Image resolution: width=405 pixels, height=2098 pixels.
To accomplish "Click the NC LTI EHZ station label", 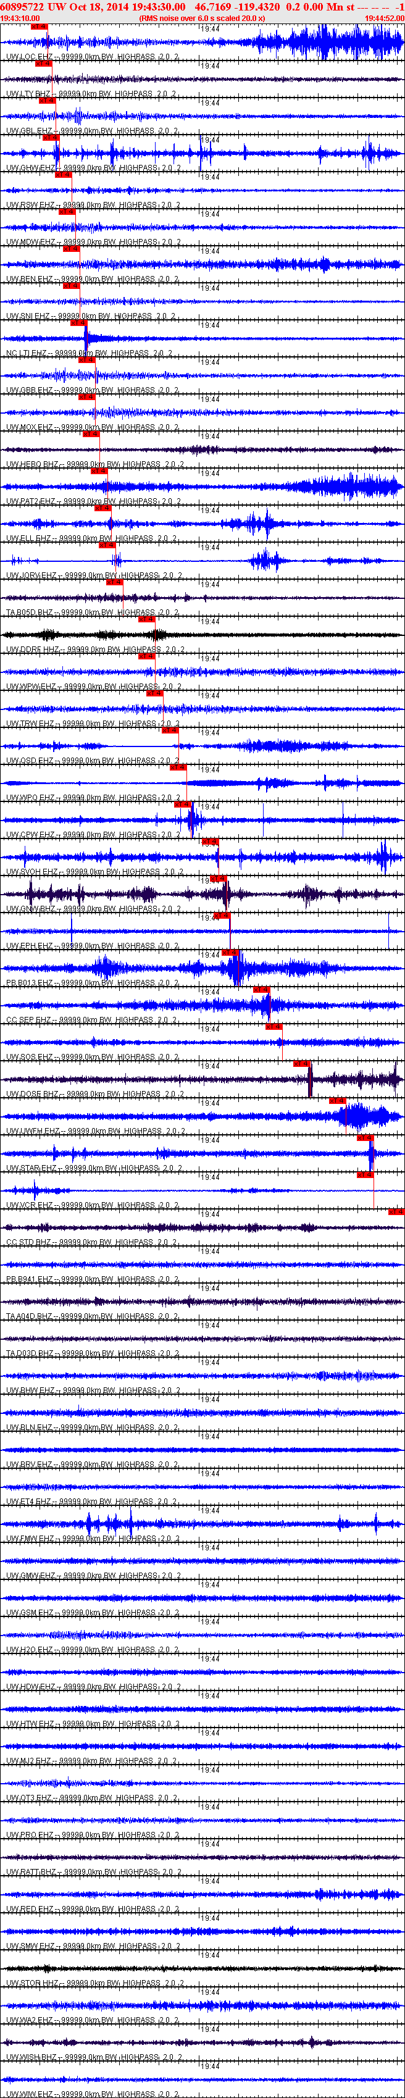I will tap(89, 353).
